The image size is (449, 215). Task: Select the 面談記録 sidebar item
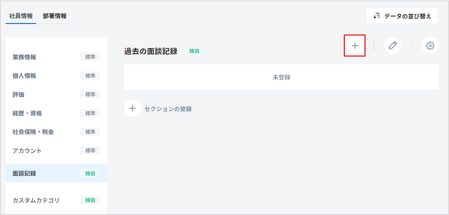coord(24,173)
